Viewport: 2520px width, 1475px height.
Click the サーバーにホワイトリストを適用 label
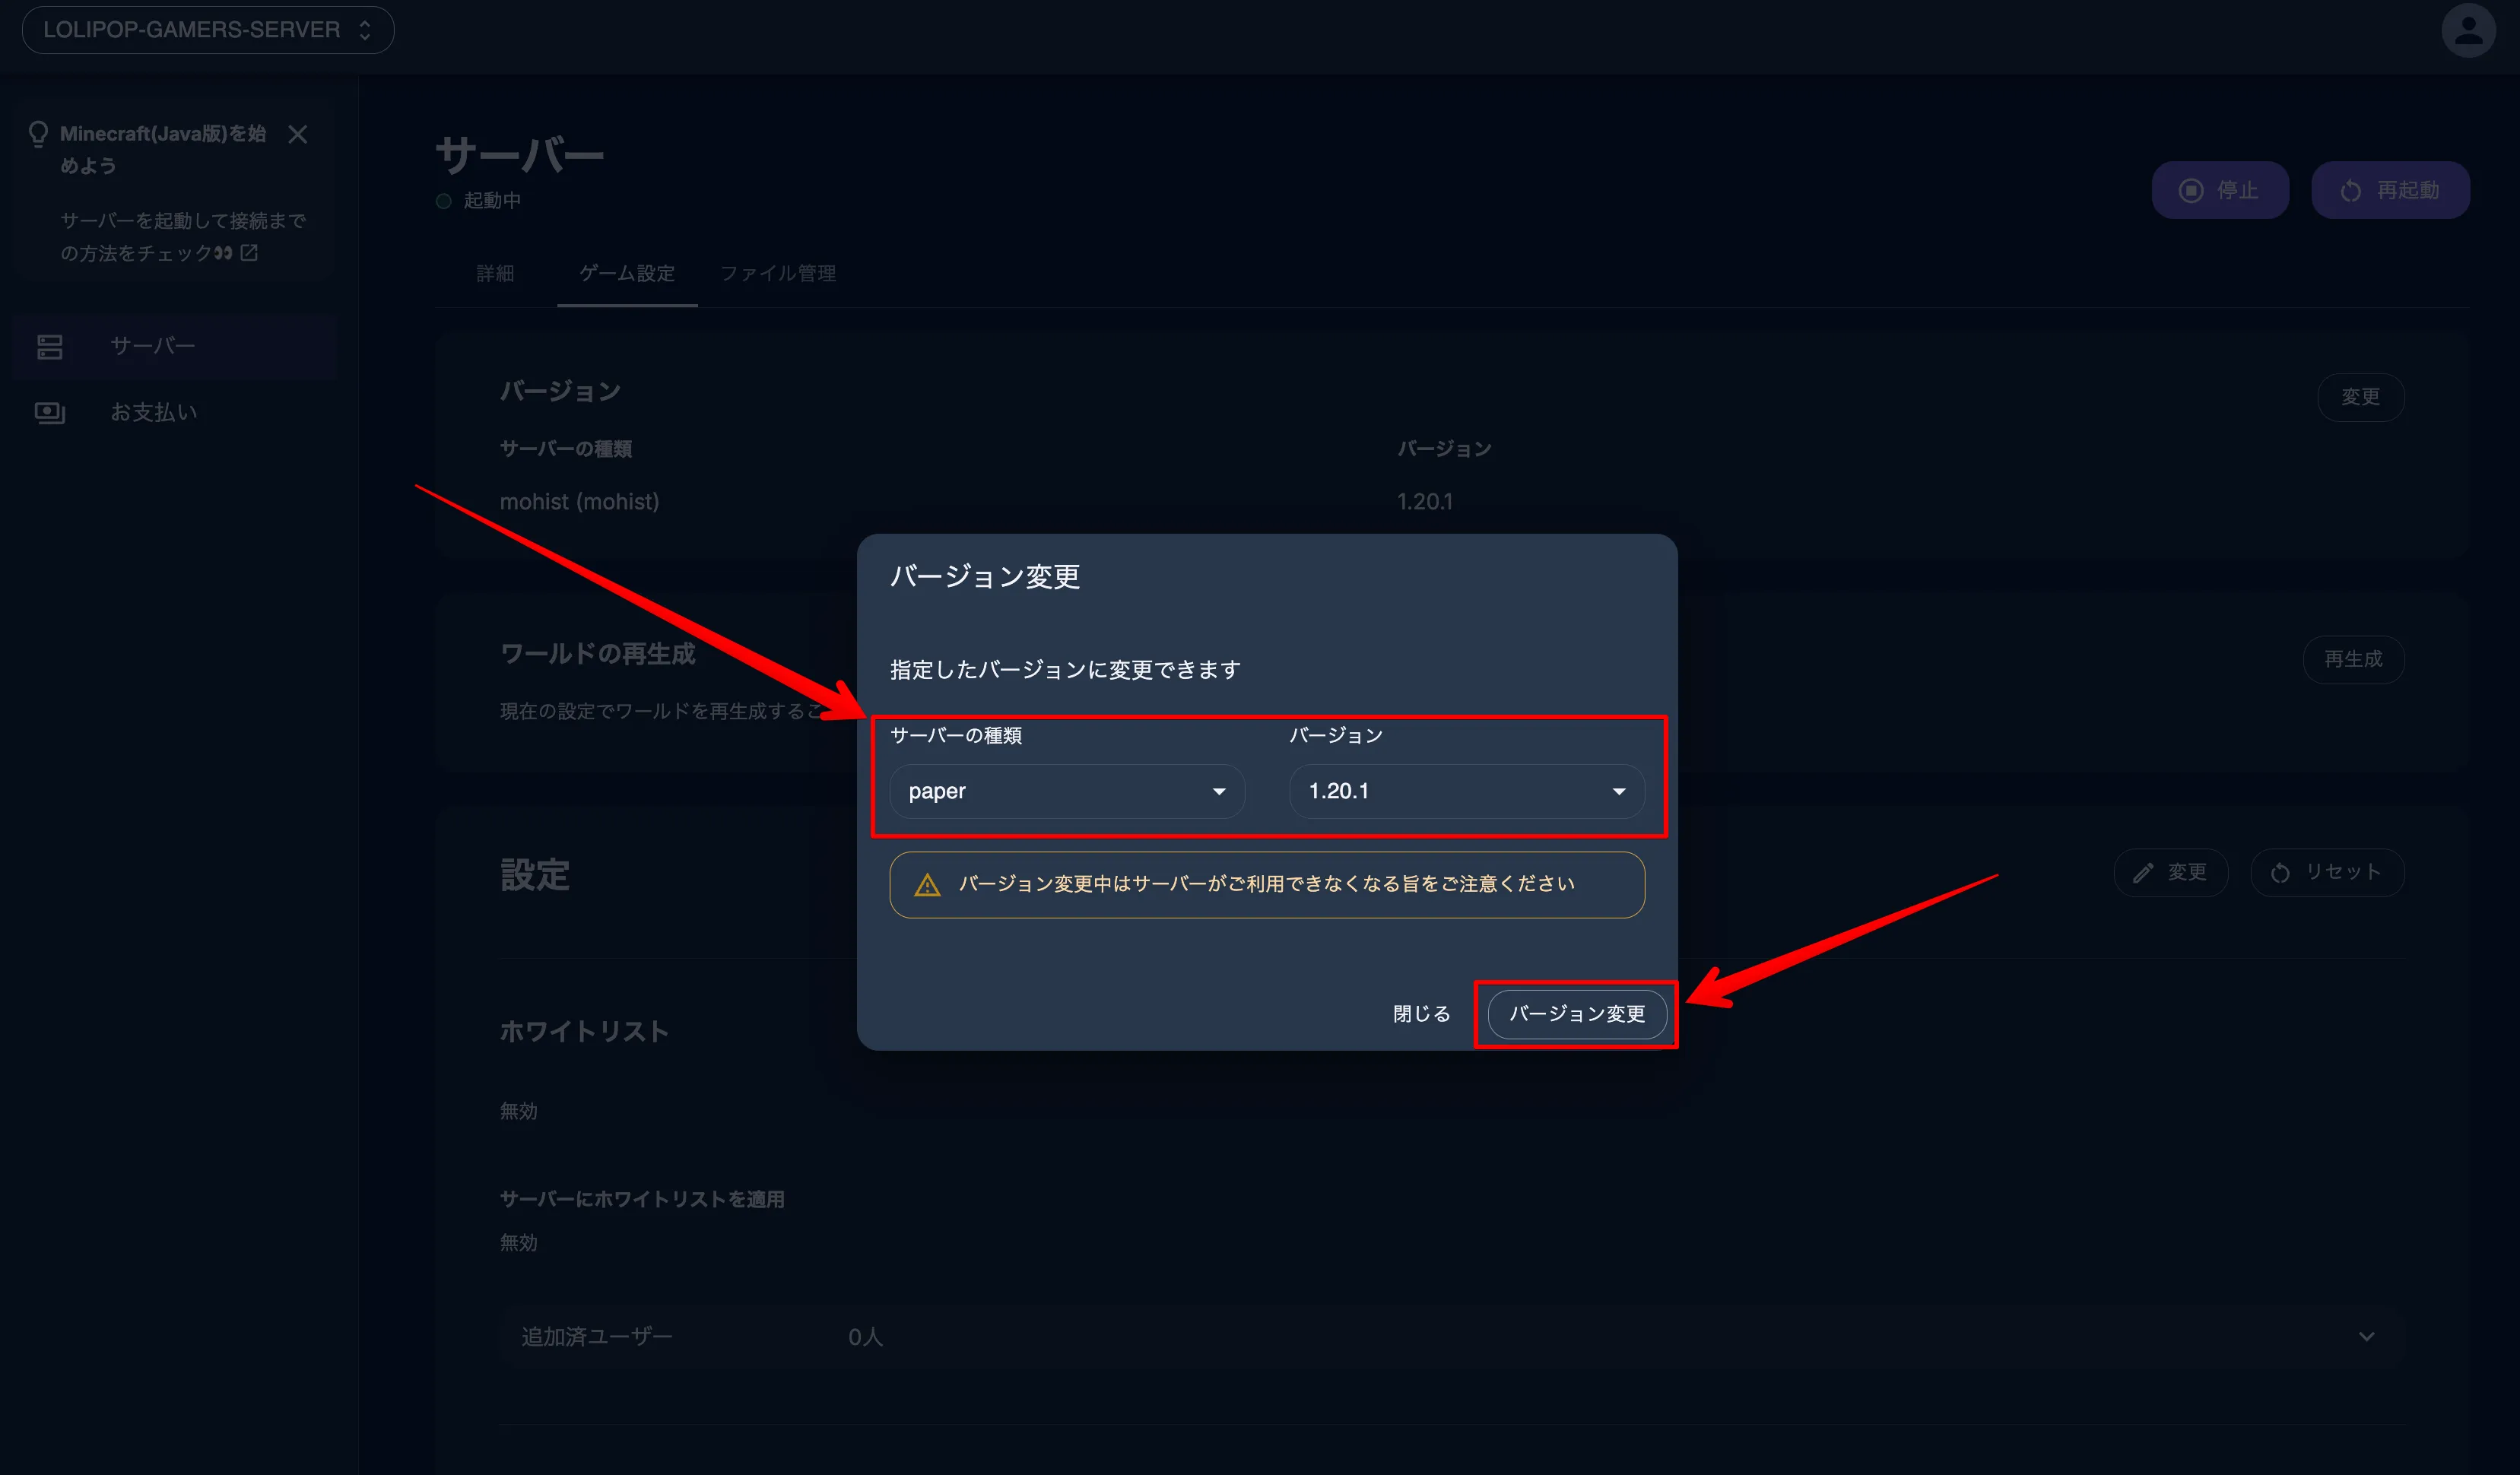[642, 1198]
